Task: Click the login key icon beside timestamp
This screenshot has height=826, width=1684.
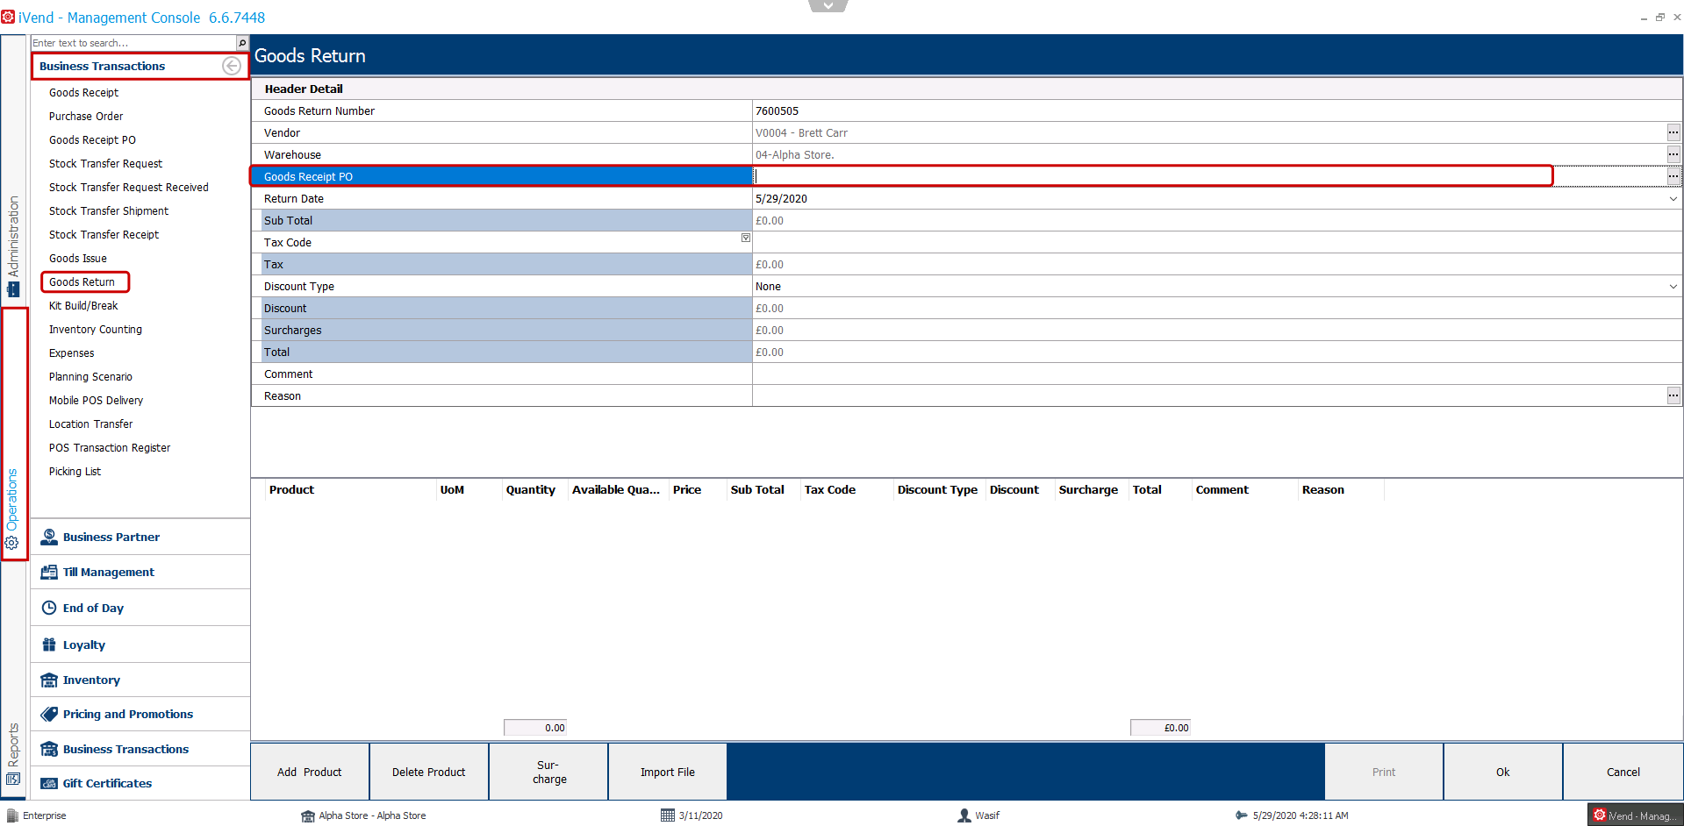Action: pos(1241,815)
